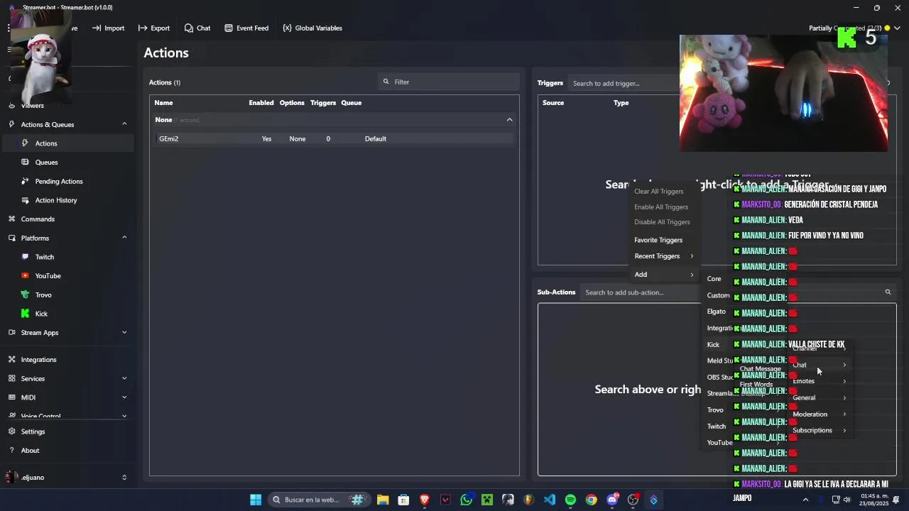Open Brave browser from the taskbar
Viewport: 909px width, 511px height.
coord(425,500)
